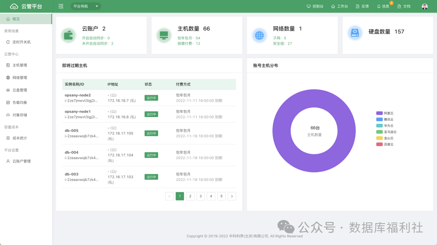The height and width of the screenshot is (245, 437).
Task: Go to previous page arrow in pagination
Action: pos(169,196)
